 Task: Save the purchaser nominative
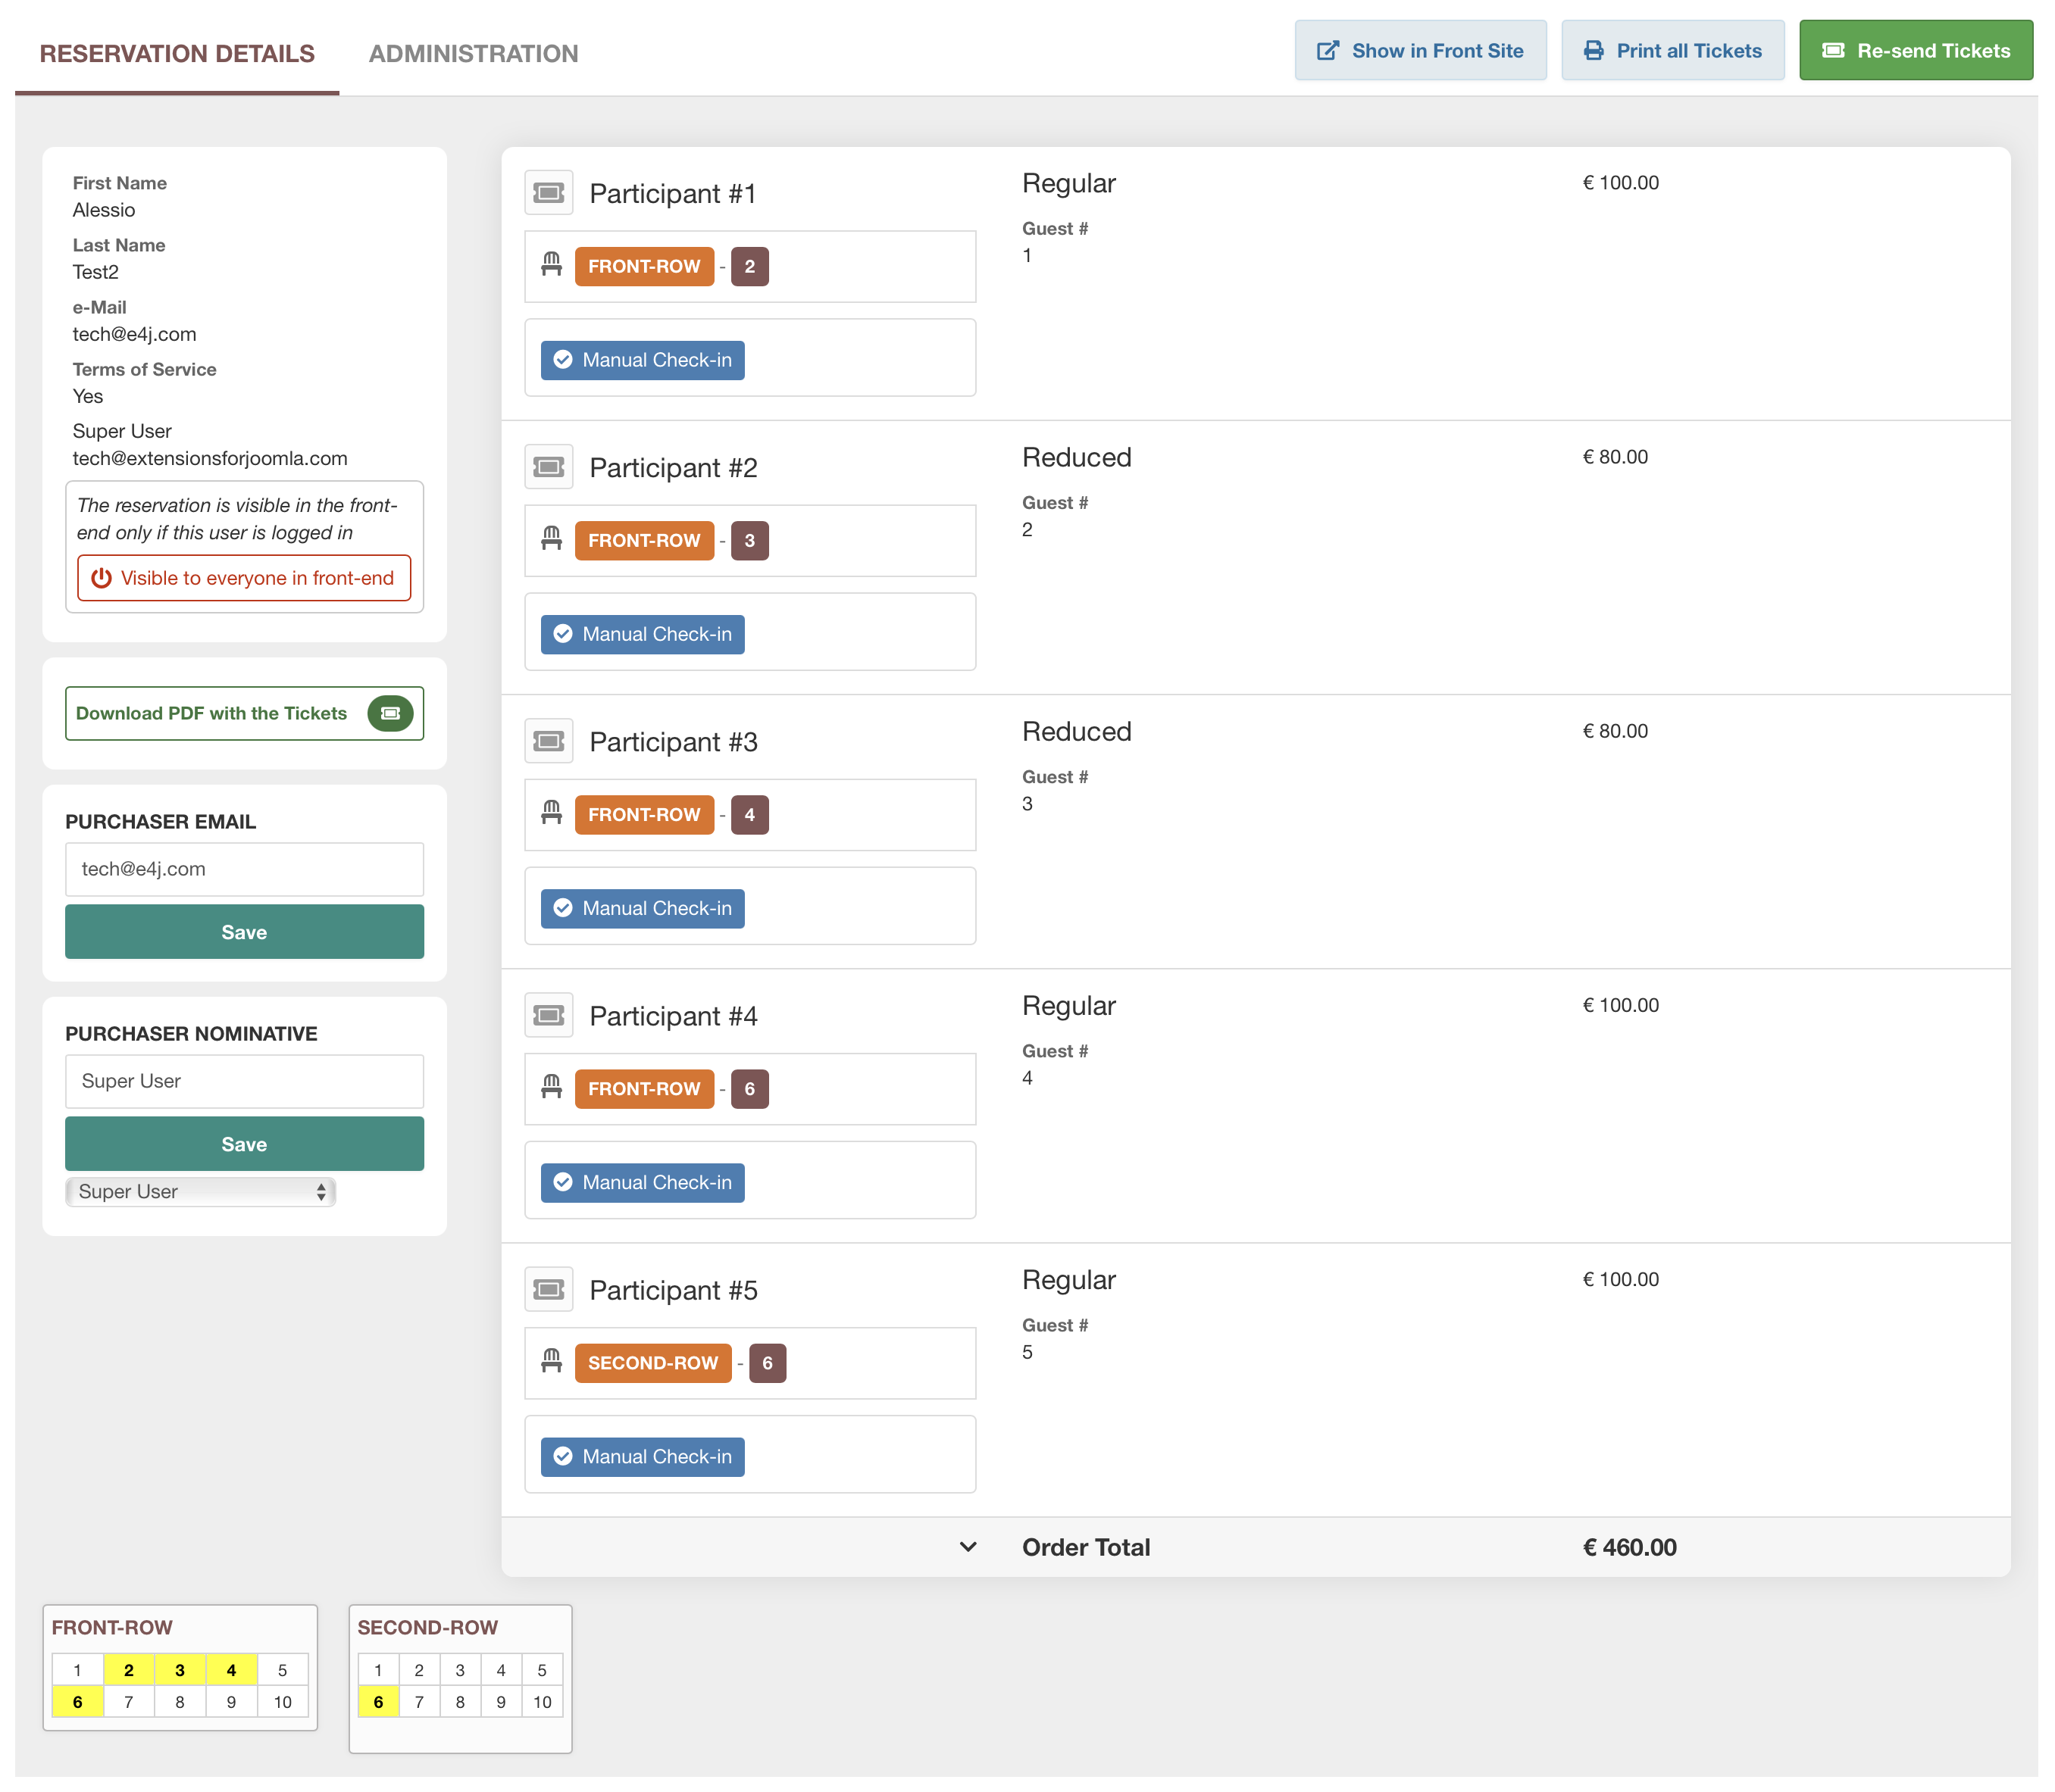pos(244,1144)
